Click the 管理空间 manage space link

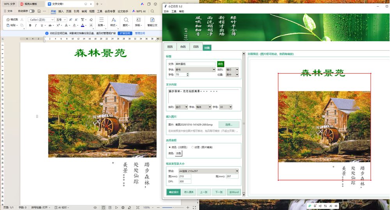click(140, 33)
